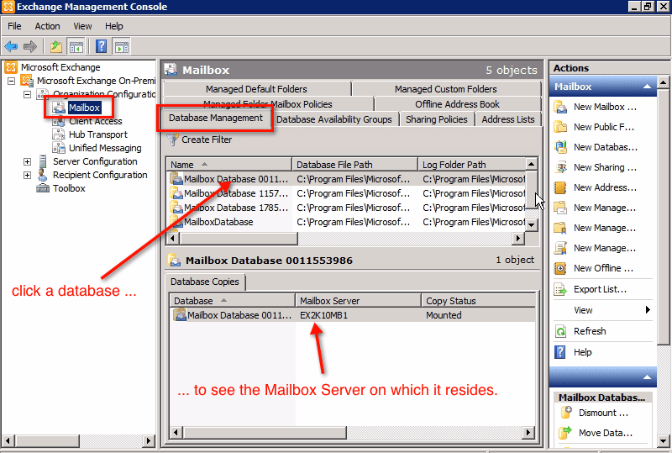Click the Forward arrow toolbar icon

(30, 46)
